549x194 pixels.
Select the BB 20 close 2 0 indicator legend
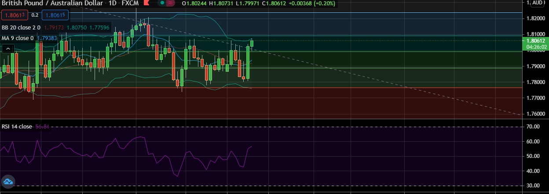21,27
